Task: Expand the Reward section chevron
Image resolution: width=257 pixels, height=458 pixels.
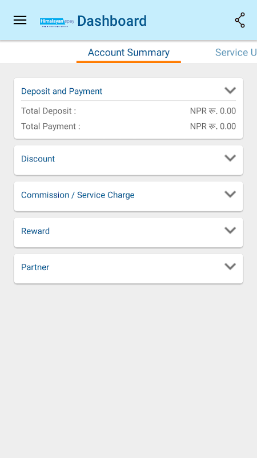Action: pos(230,231)
